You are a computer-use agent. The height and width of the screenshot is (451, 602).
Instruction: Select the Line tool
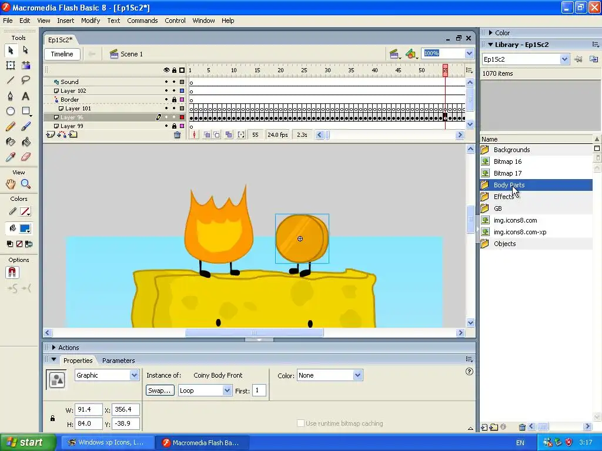pyautogui.click(x=11, y=80)
